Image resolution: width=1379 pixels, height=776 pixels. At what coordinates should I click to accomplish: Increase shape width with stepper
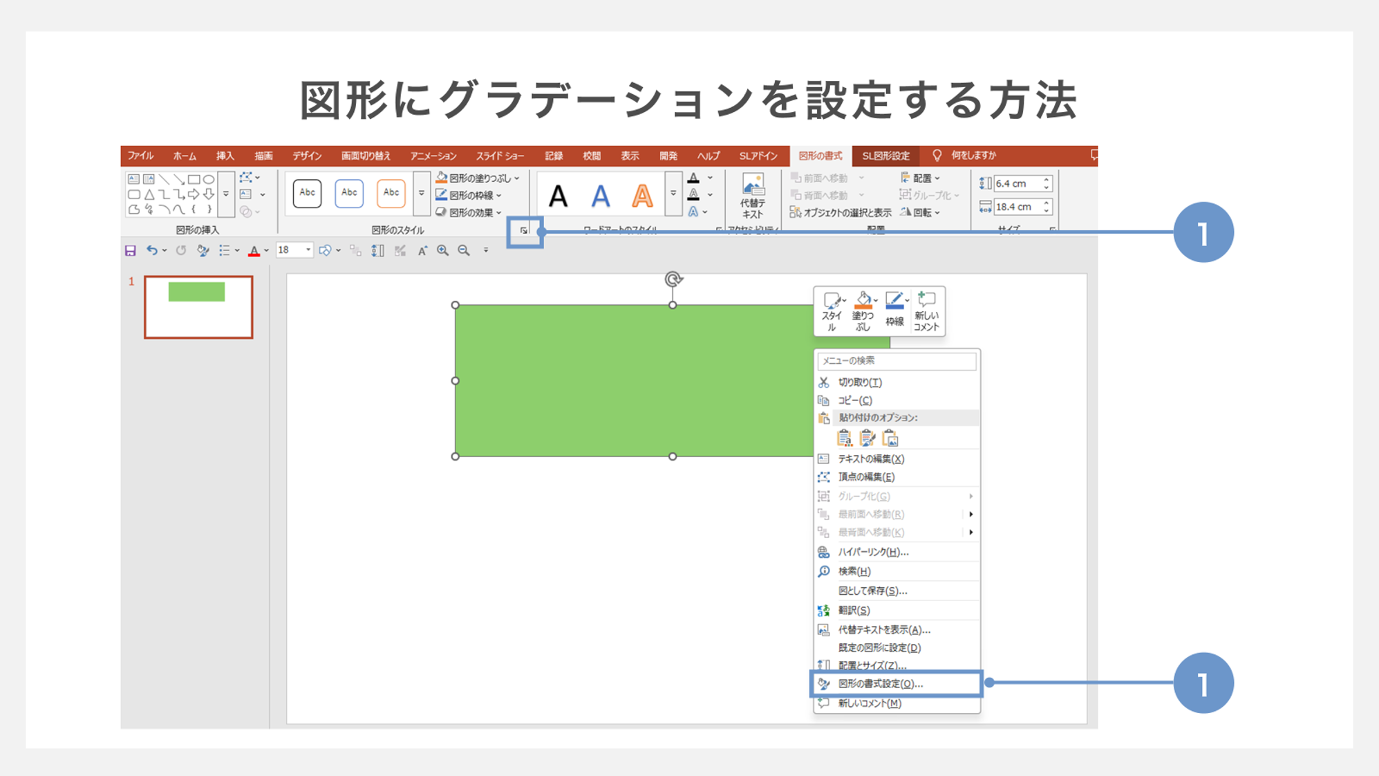1047,203
